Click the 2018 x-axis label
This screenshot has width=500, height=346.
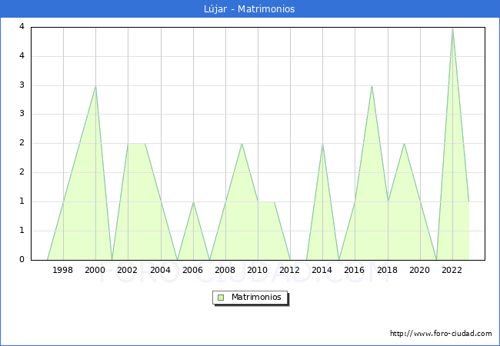(x=388, y=270)
